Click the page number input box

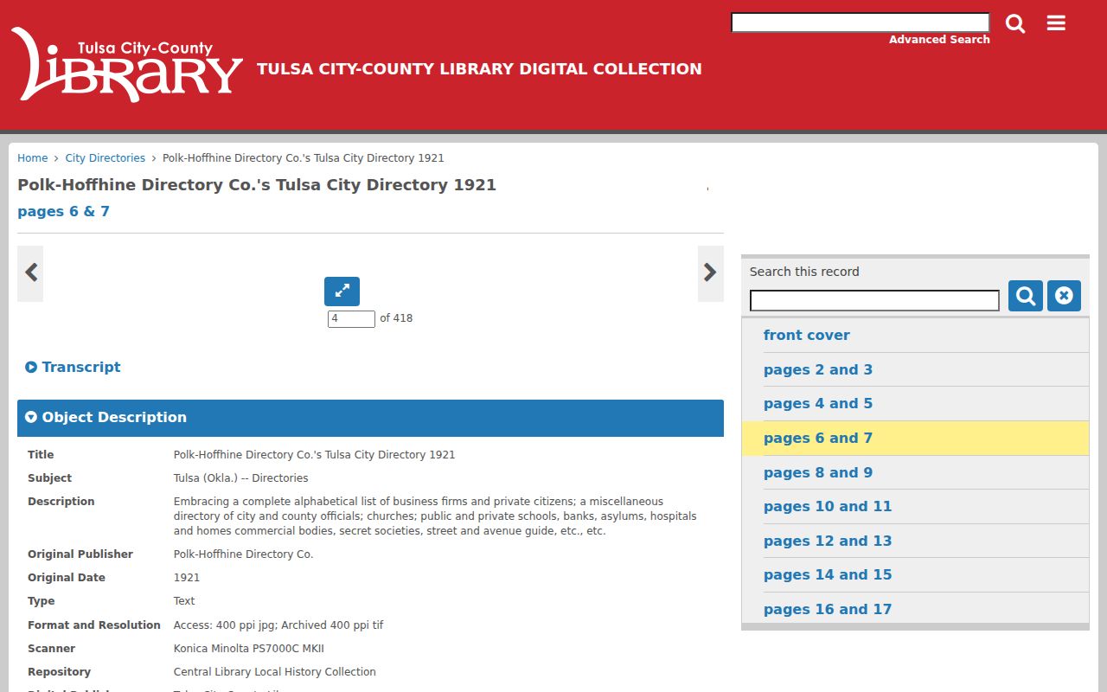point(351,318)
